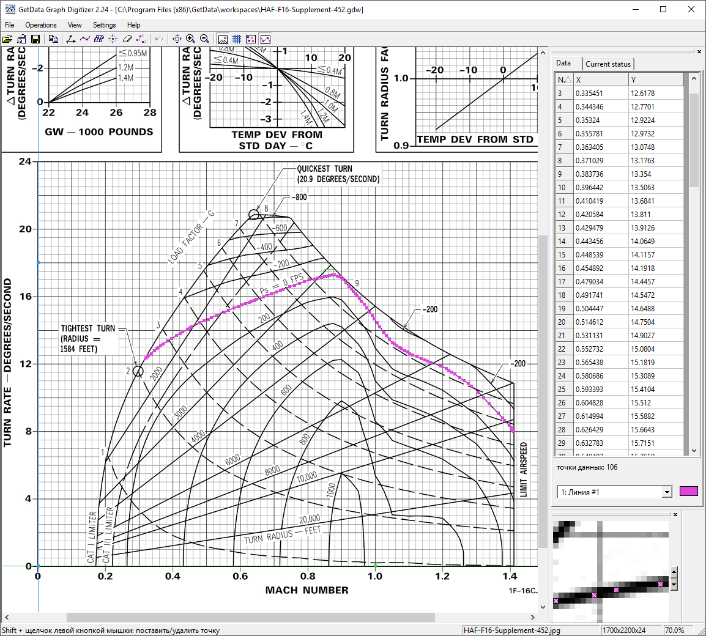Save the workspace with the floppy disk icon
Image resolution: width=706 pixels, height=636 pixels.
tap(35, 39)
